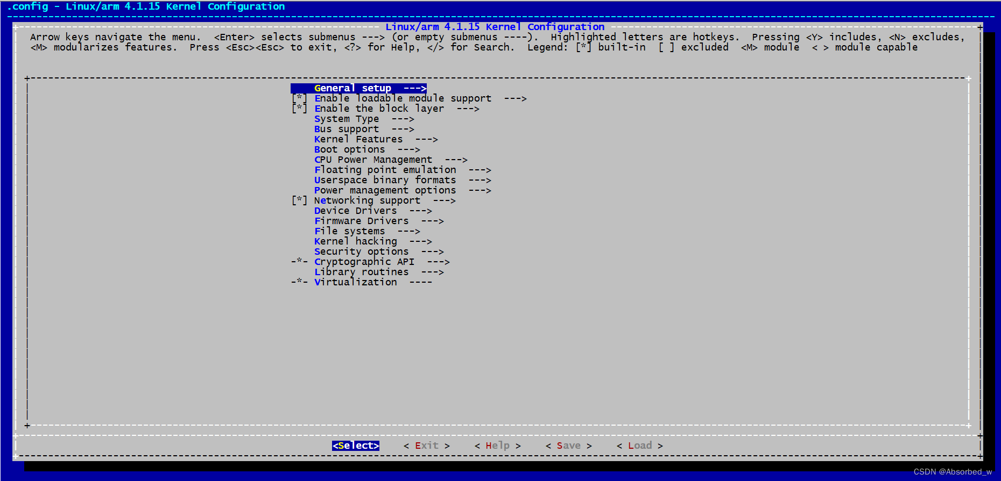This screenshot has height=481, width=1001.
Task: Select the Bus support menu entry
Action: [x=364, y=129]
